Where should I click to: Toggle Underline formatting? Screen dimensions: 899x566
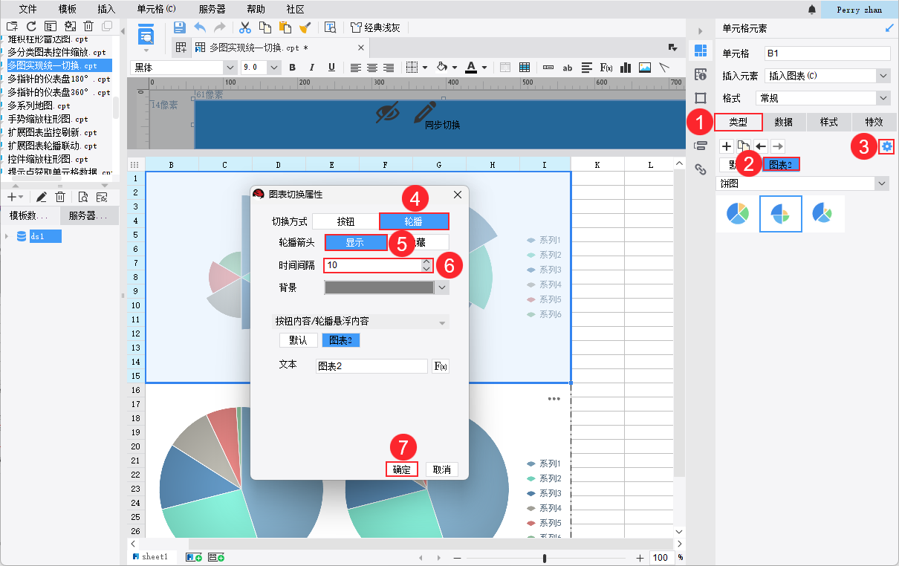click(331, 68)
